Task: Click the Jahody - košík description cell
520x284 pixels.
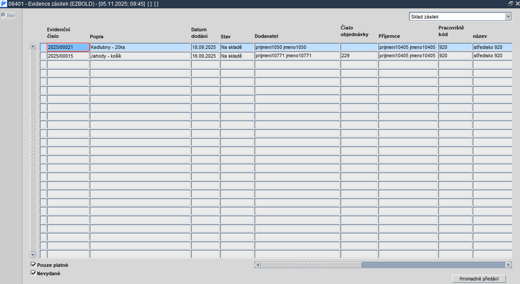Action: point(140,56)
